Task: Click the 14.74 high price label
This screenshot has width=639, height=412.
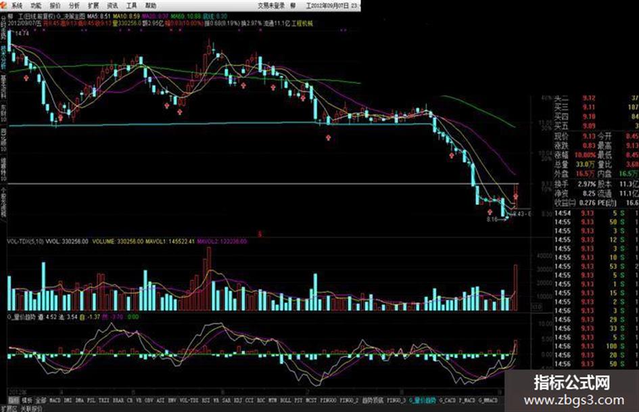Action: (x=22, y=33)
